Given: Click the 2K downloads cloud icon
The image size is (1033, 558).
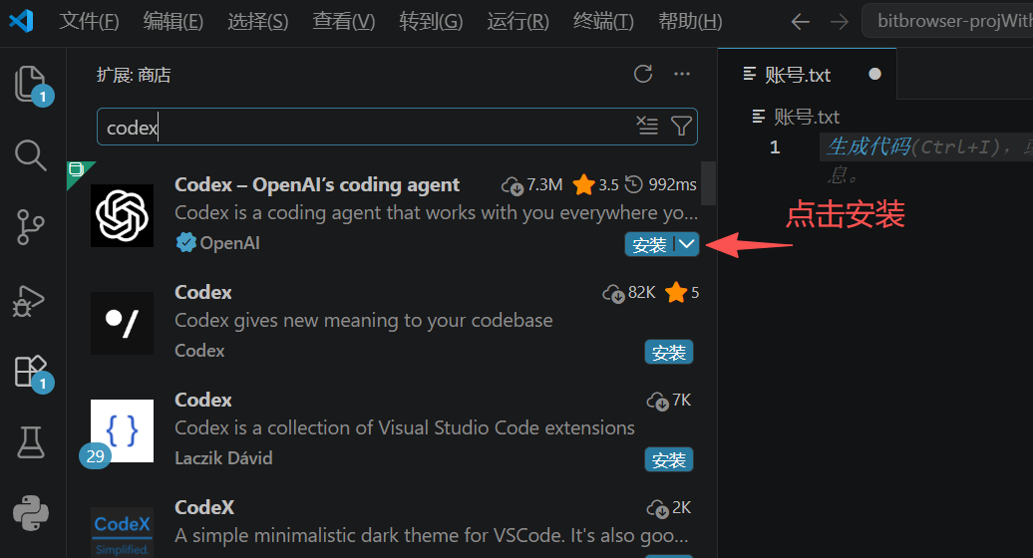Looking at the screenshot, I should (x=657, y=508).
